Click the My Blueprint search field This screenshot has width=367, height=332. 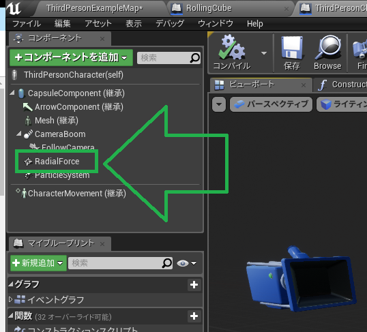pyautogui.click(x=121, y=263)
